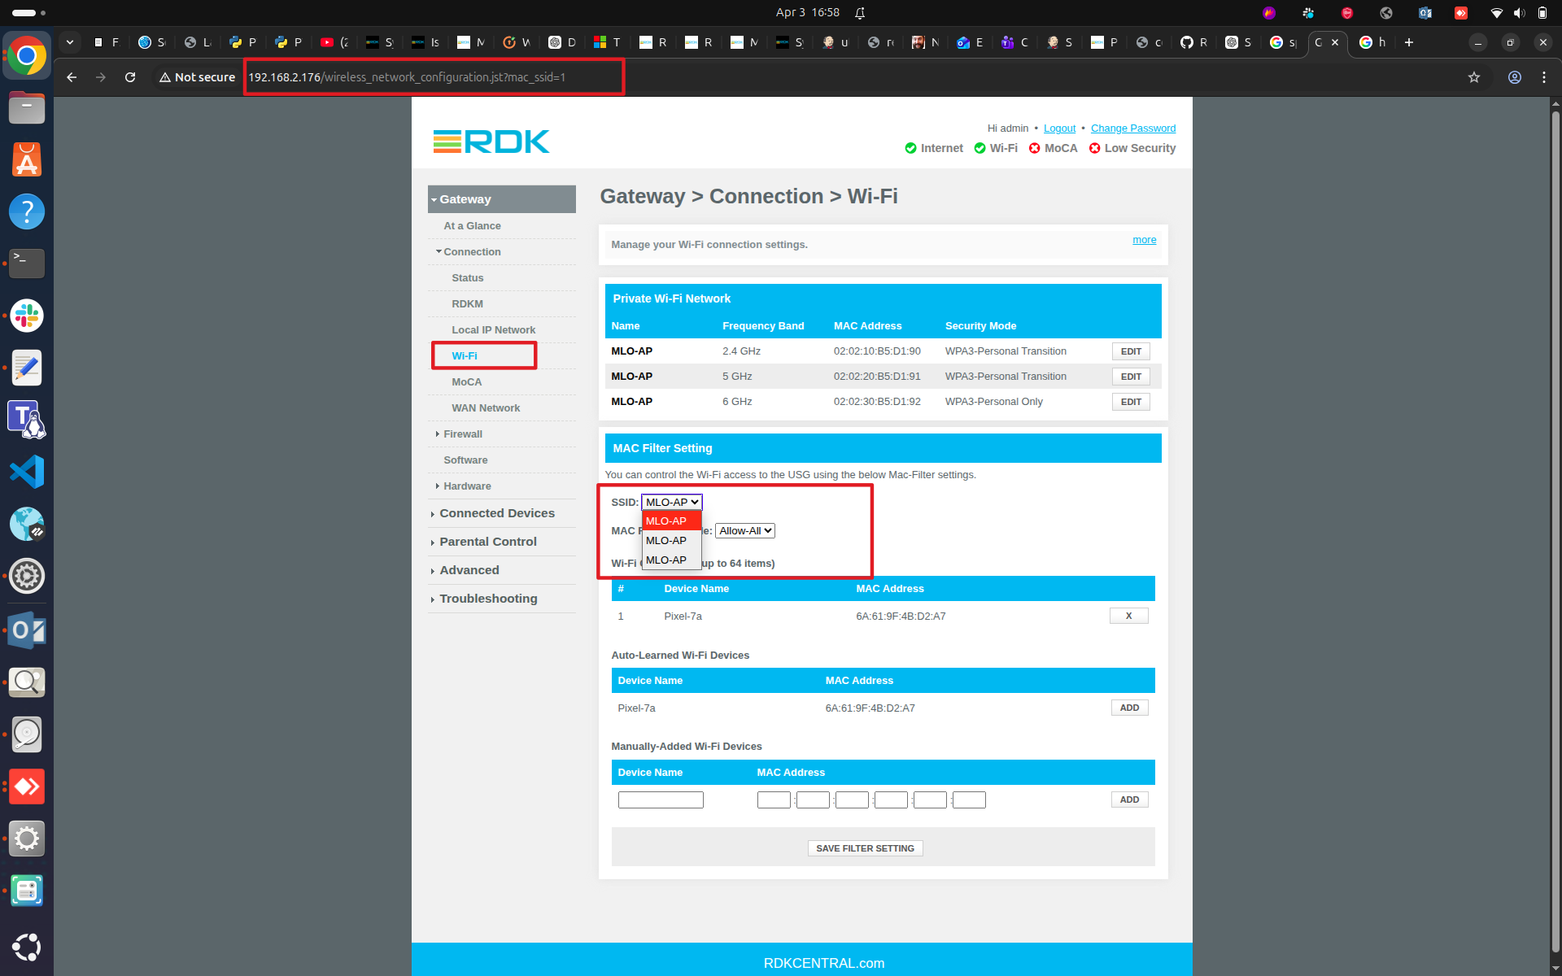Image resolution: width=1562 pixels, height=976 pixels.
Task: Open the Chrome three-dot menu
Action: [1543, 77]
